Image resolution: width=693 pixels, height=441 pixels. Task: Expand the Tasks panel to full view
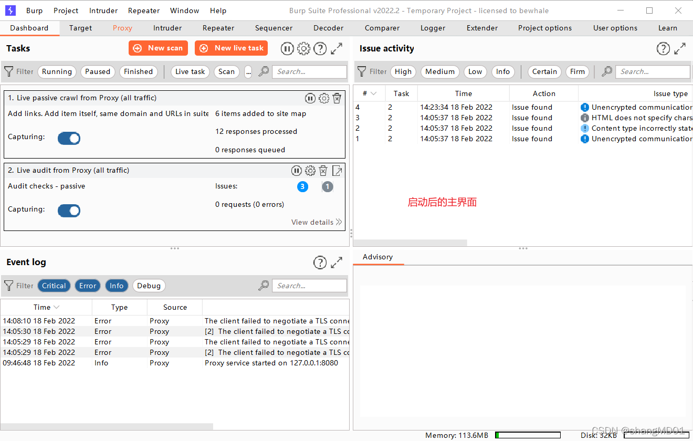pyautogui.click(x=337, y=49)
